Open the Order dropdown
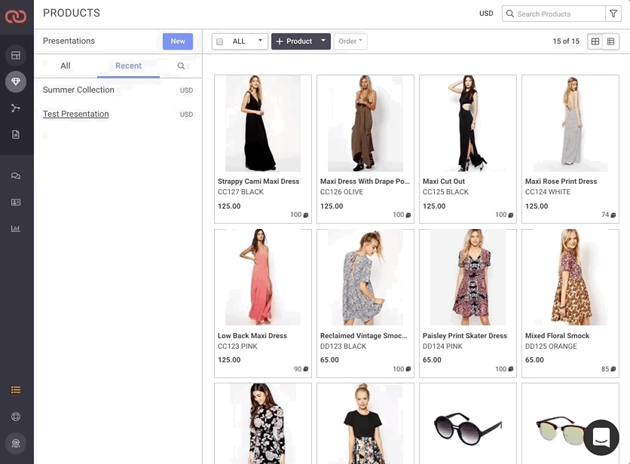 [350, 41]
